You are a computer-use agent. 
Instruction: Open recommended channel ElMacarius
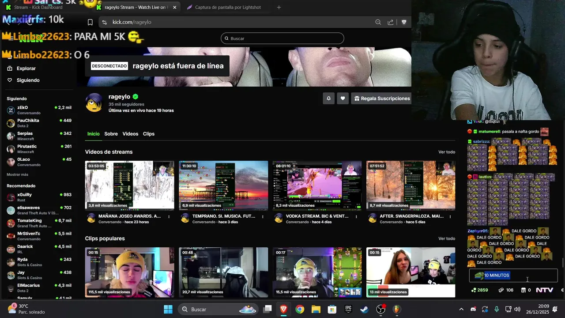click(x=39, y=288)
